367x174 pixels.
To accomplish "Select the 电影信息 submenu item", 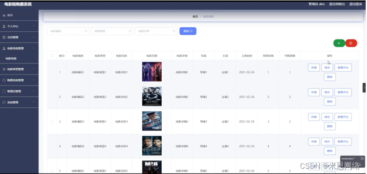I will pyautogui.click(x=19, y=59).
